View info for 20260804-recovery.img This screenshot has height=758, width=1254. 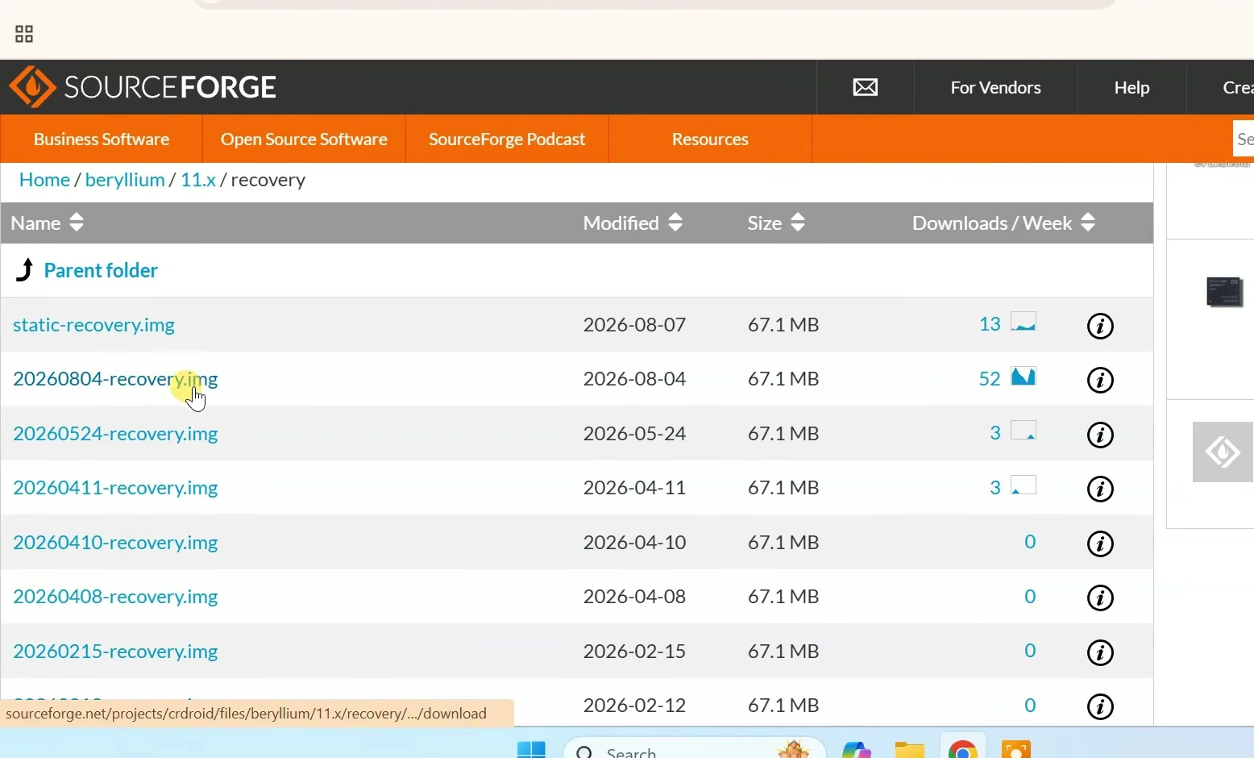1100,380
